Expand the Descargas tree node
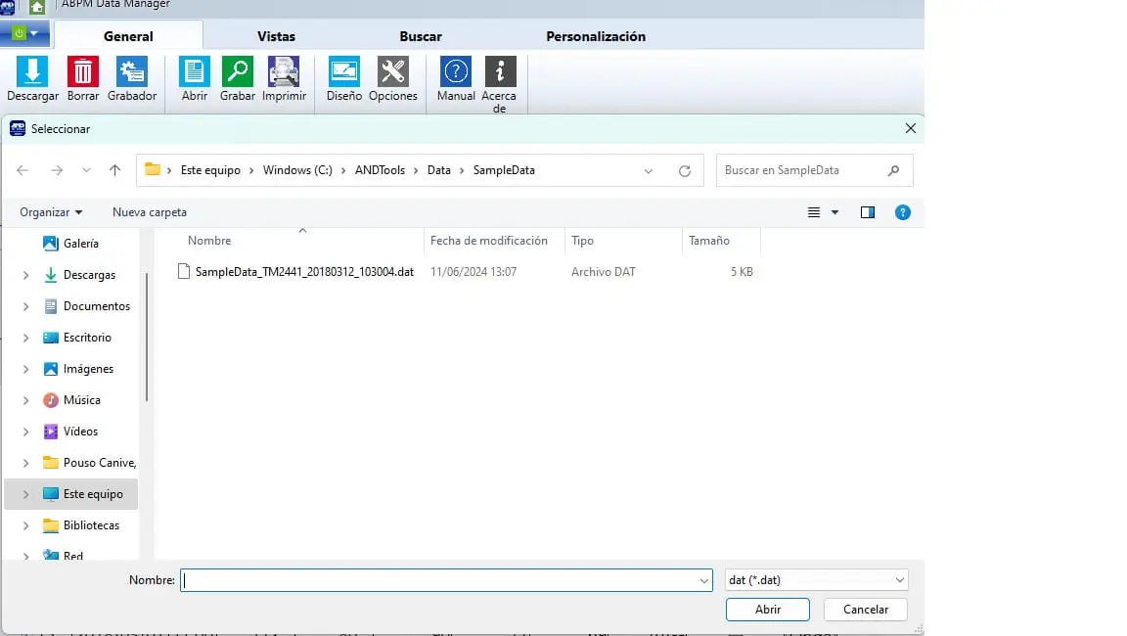1127x636 pixels. click(x=26, y=276)
